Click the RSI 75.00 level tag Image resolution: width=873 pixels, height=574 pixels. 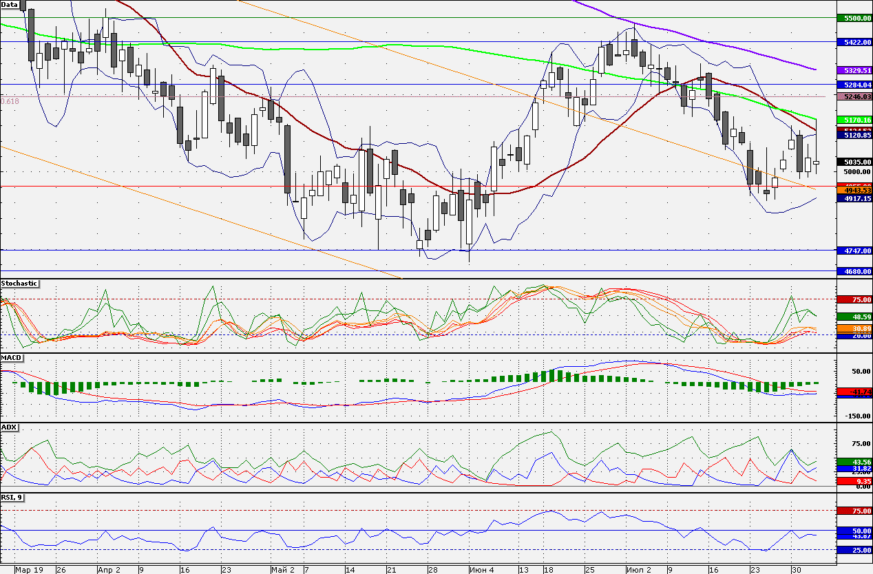coord(854,511)
